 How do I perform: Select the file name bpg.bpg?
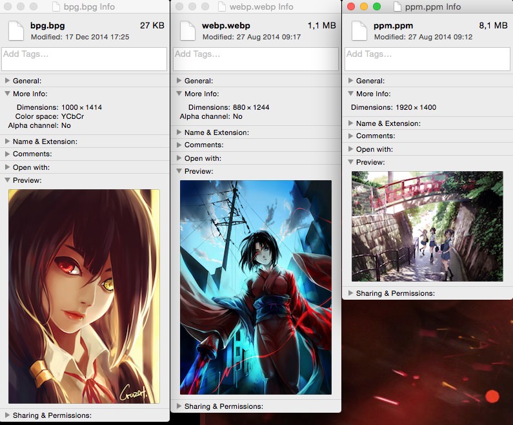tap(48, 26)
